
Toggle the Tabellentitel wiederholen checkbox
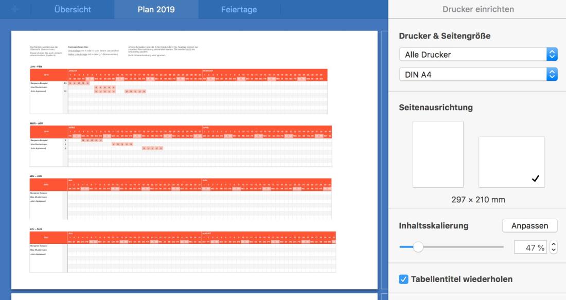[x=403, y=278]
